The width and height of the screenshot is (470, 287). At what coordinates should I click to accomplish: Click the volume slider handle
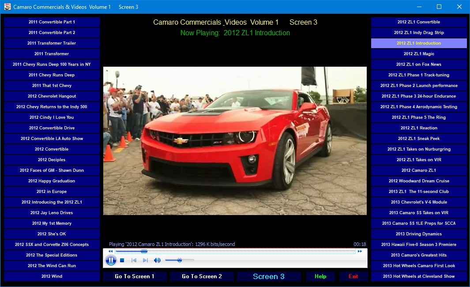(180, 260)
